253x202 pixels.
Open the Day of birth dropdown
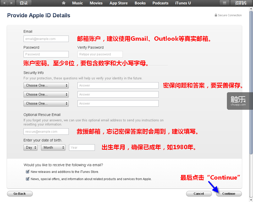point(30,147)
